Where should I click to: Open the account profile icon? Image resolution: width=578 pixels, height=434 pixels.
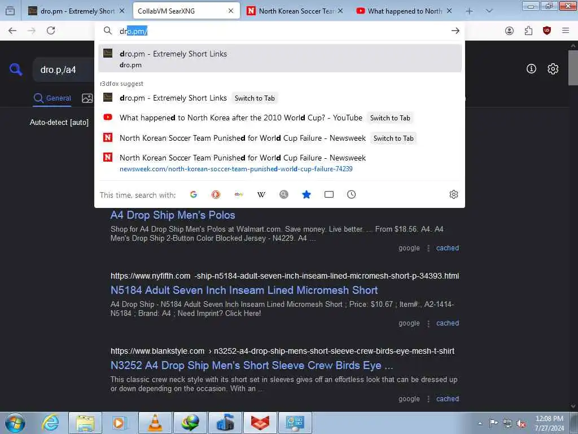point(509,31)
